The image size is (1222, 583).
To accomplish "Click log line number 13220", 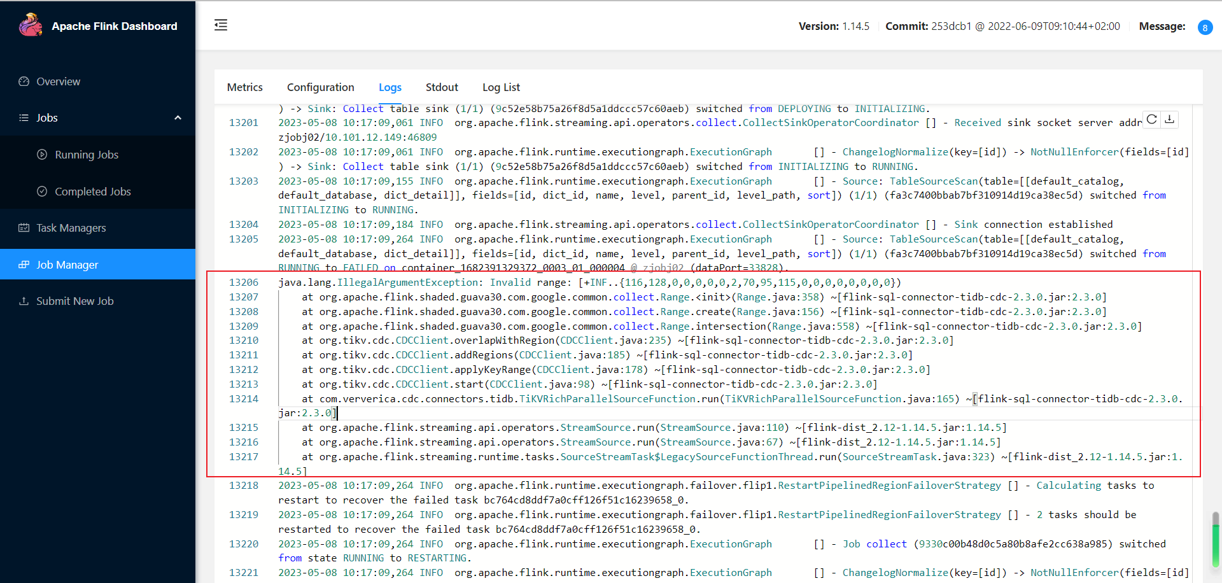I will click(244, 544).
